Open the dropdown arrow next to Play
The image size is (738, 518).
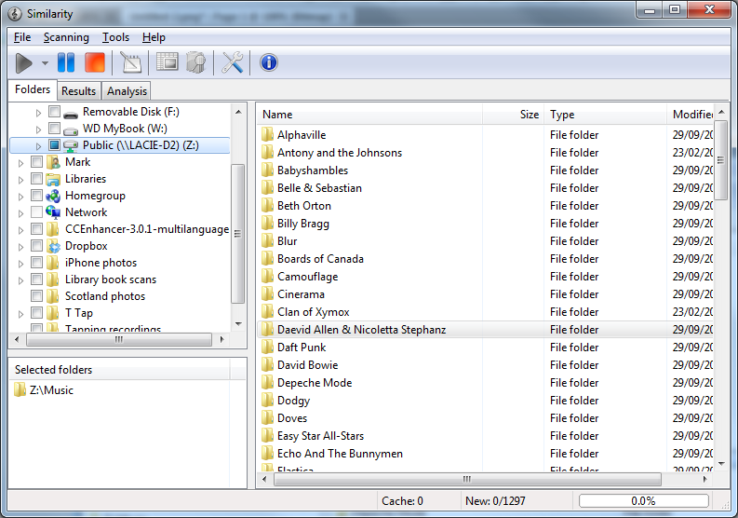(46, 62)
